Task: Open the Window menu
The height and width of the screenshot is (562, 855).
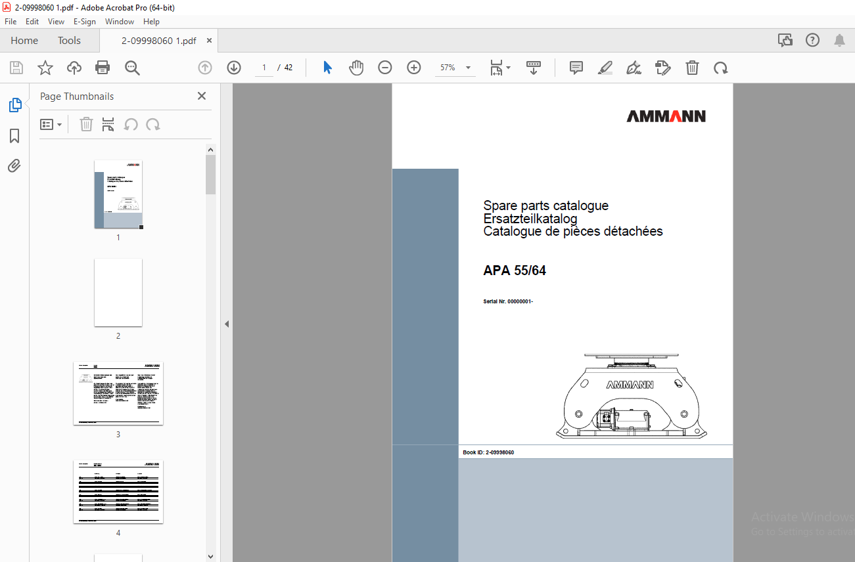Action: 120,22
